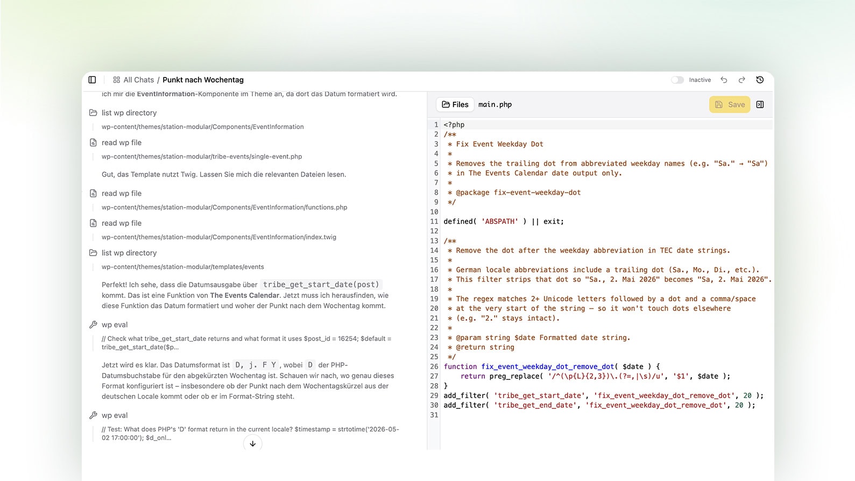855x481 pixels.
Task: Select the Punkt nach Wochentag chat title
Action: [x=203, y=80]
